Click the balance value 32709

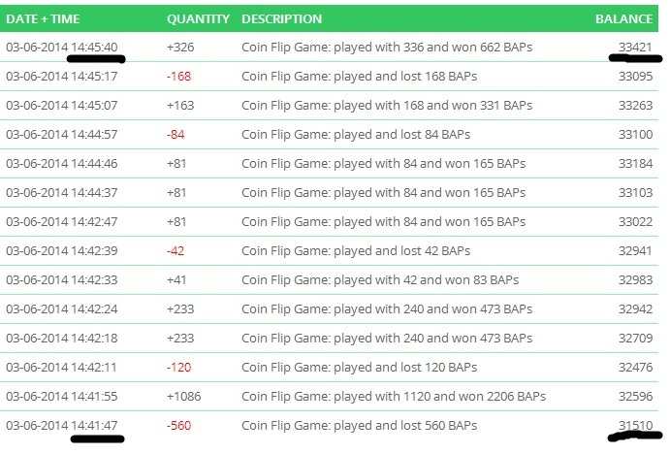pyautogui.click(x=634, y=338)
